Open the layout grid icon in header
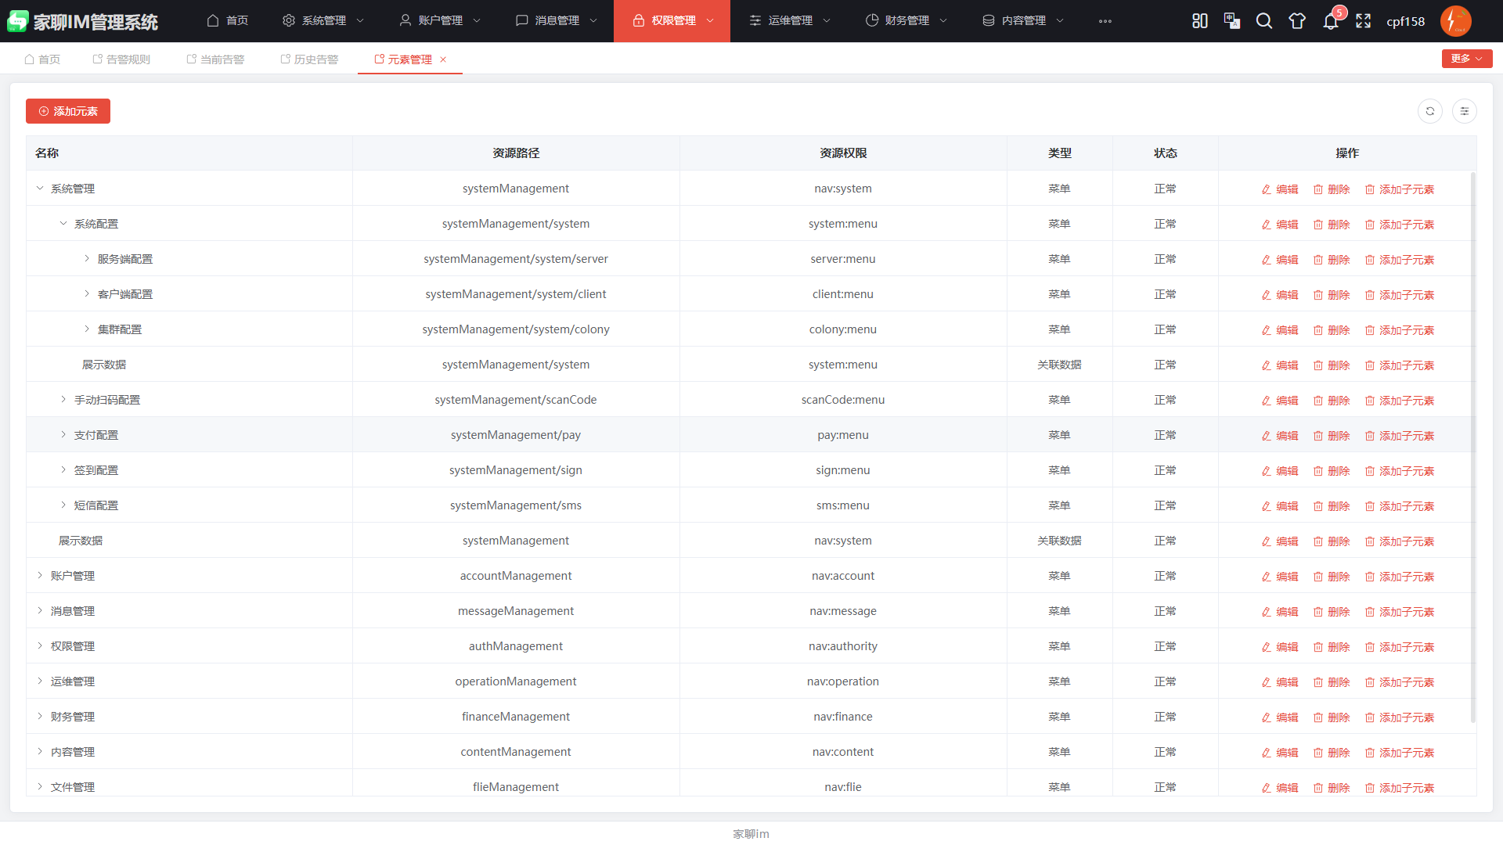Viewport: 1503px width, 845px height. click(x=1199, y=21)
